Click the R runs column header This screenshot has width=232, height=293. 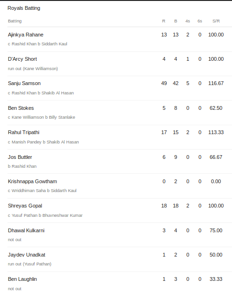pos(164,21)
